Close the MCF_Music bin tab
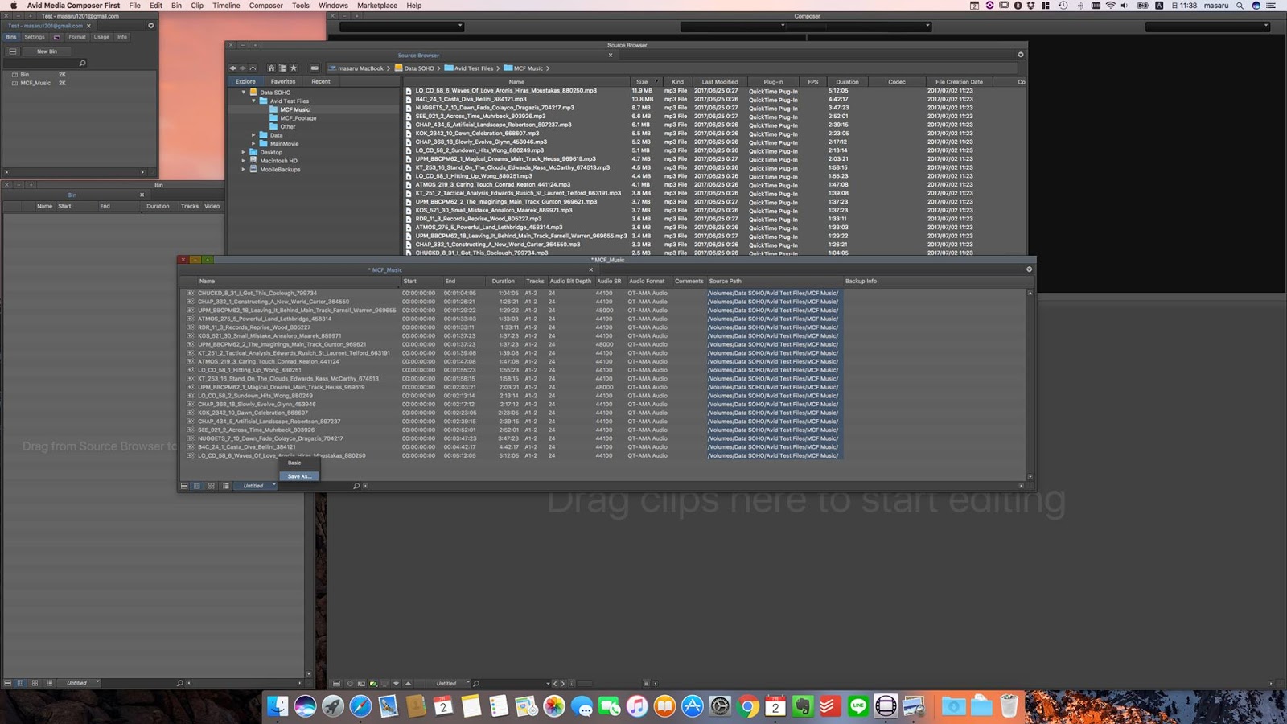The width and height of the screenshot is (1287, 724). coord(590,269)
